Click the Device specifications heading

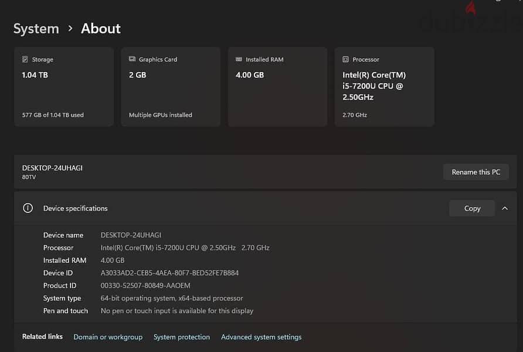click(76, 208)
